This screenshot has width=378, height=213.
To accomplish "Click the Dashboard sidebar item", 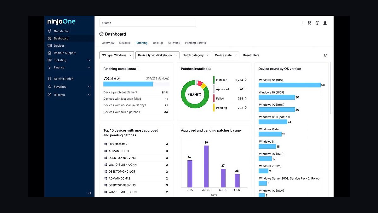I will [69, 38].
